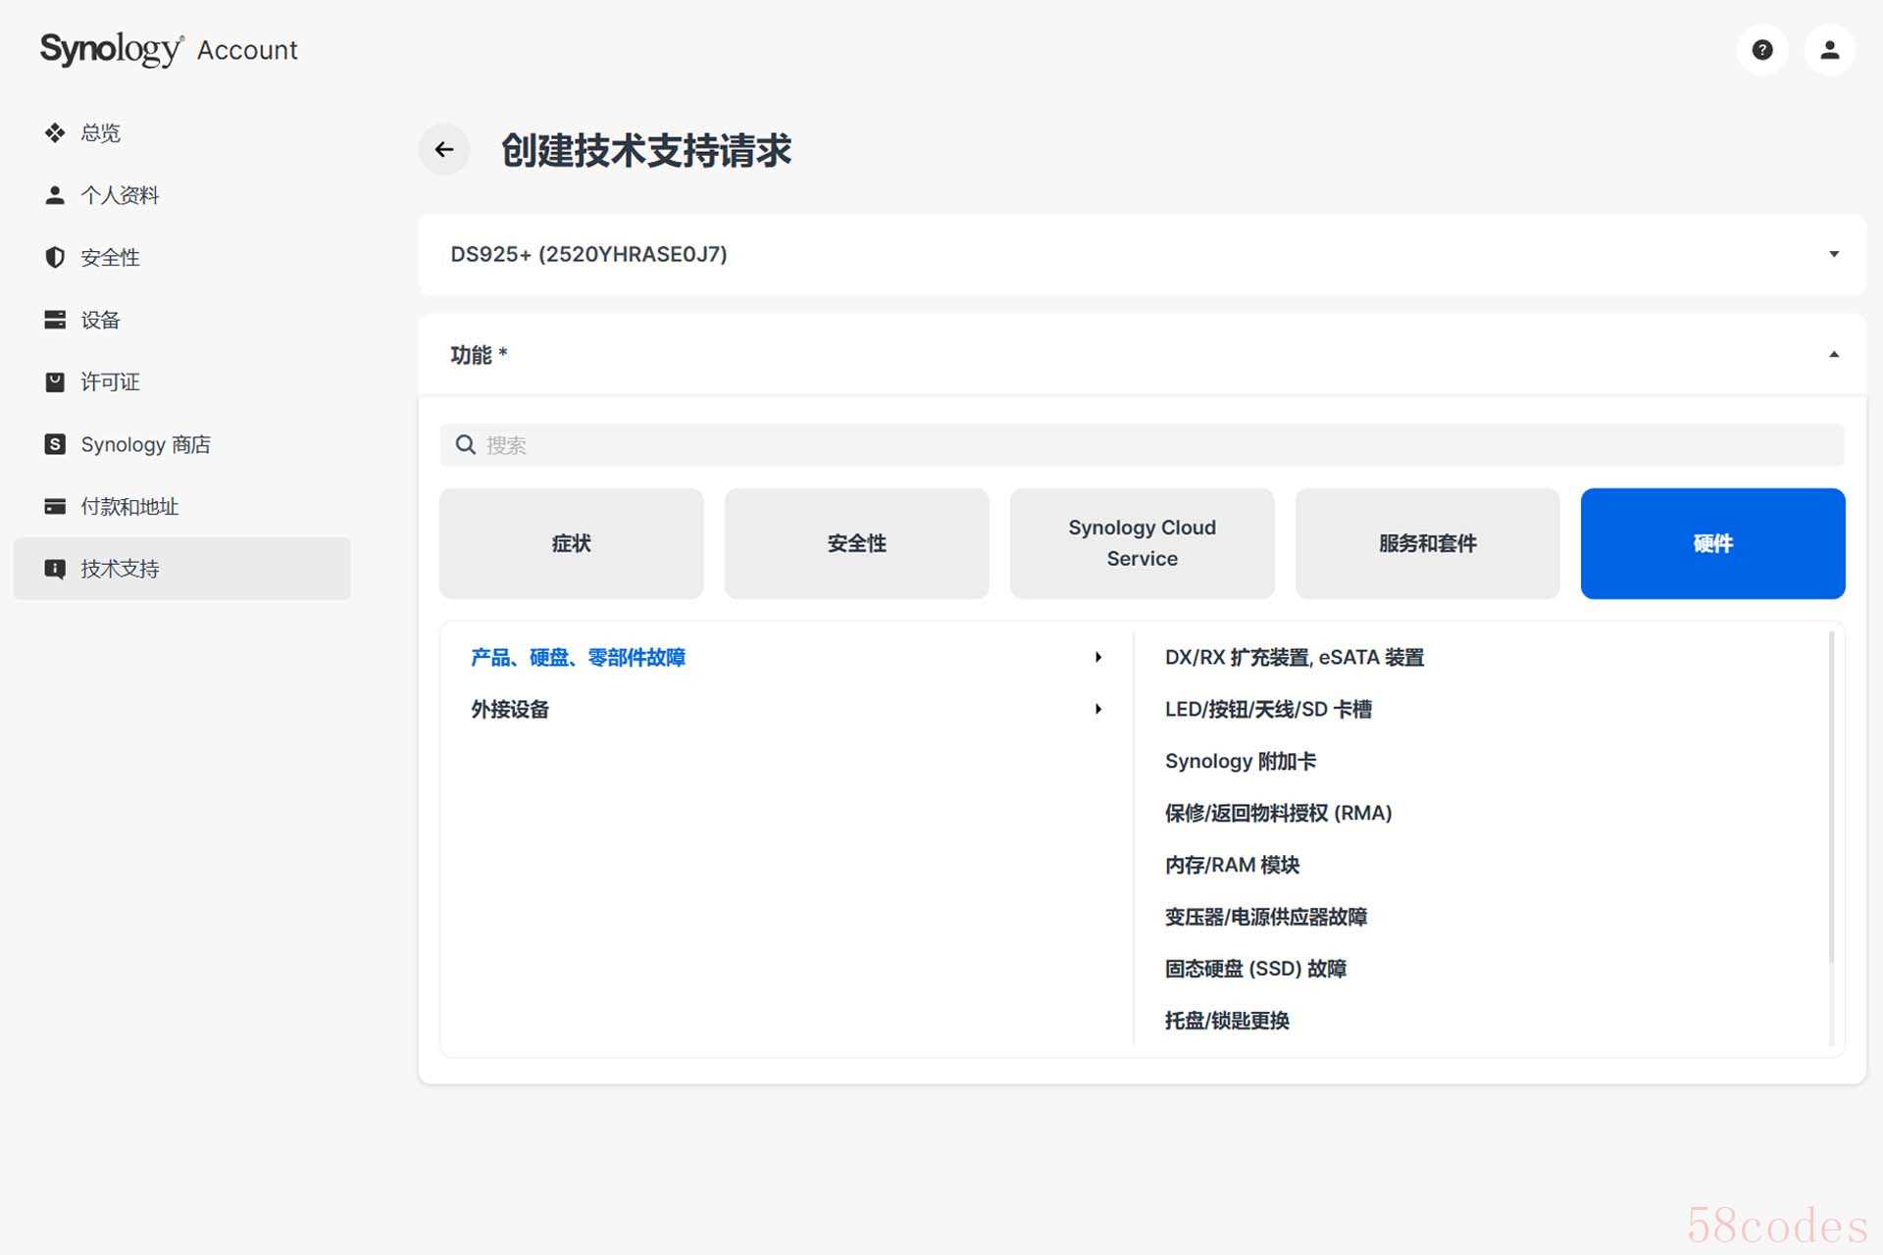Open the DS925+ device dropdown
1883x1255 pixels.
(x=1143, y=254)
